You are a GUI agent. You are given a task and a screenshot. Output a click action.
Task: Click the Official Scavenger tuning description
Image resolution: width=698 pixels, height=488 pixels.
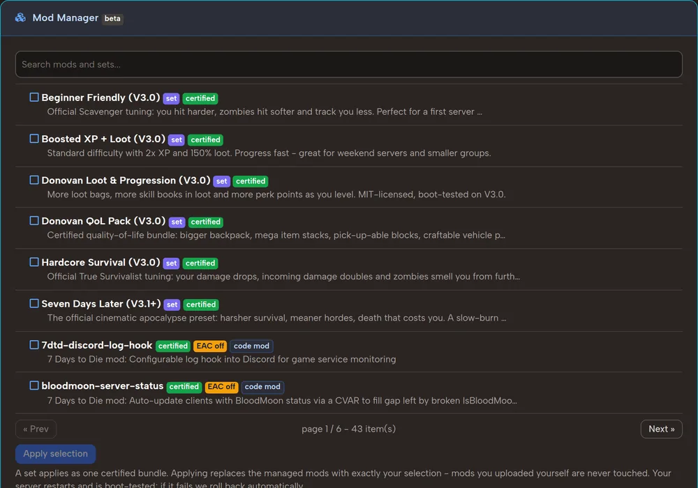pyautogui.click(x=265, y=112)
